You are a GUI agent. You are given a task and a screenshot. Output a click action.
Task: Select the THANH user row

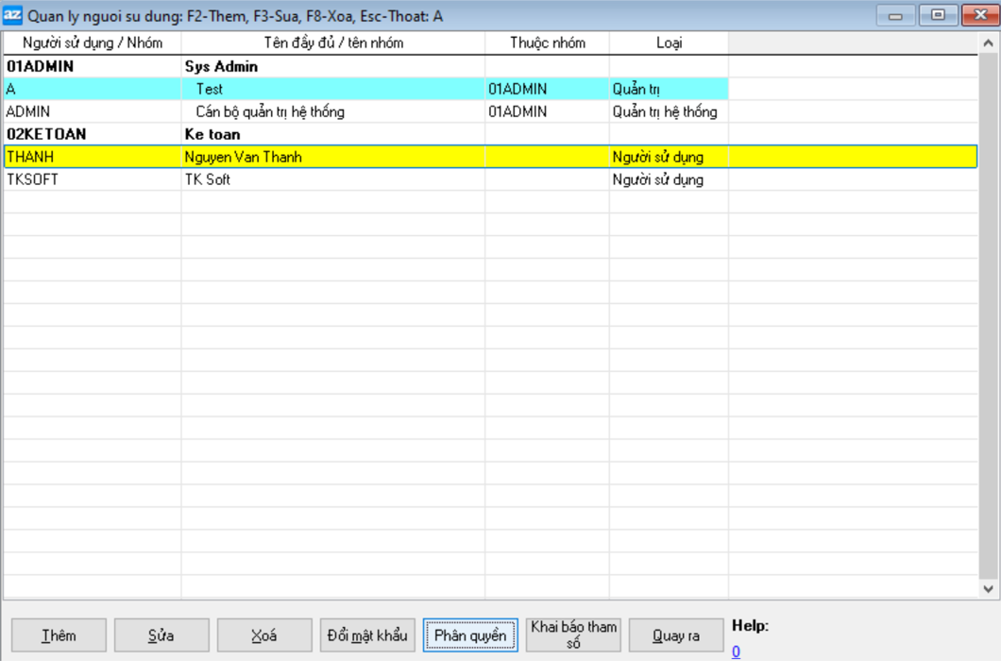pyautogui.click(x=94, y=158)
